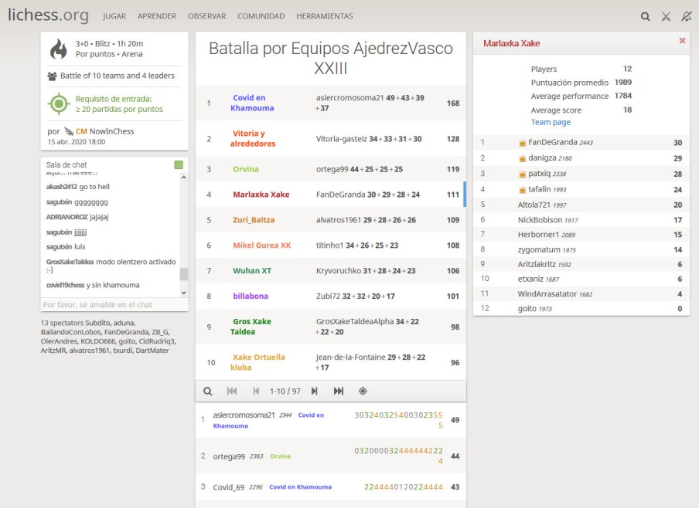The height and width of the screenshot is (508, 699).
Task: Jump to last standings page
Action: coord(339,391)
